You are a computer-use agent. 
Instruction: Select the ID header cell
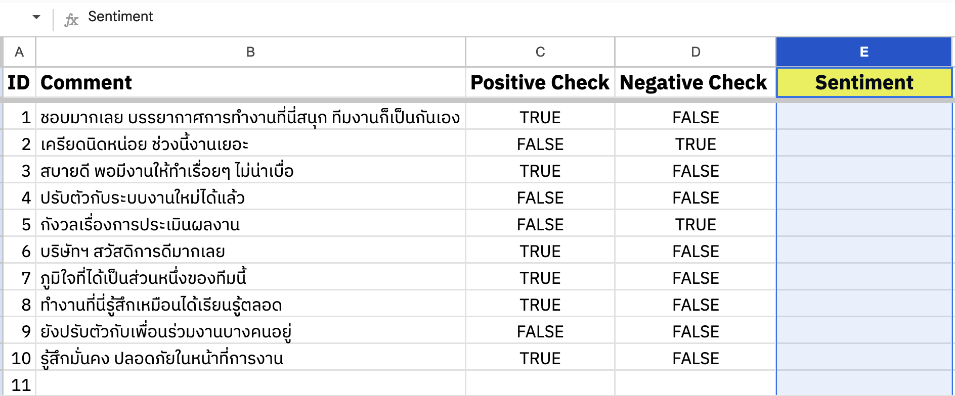click(x=19, y=82)
